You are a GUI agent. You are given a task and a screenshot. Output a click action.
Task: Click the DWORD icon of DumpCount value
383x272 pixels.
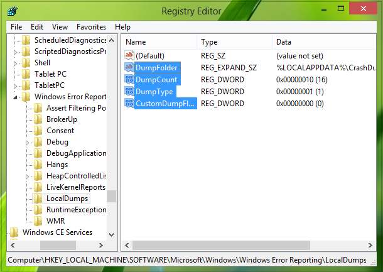click(x=129, y=79)
